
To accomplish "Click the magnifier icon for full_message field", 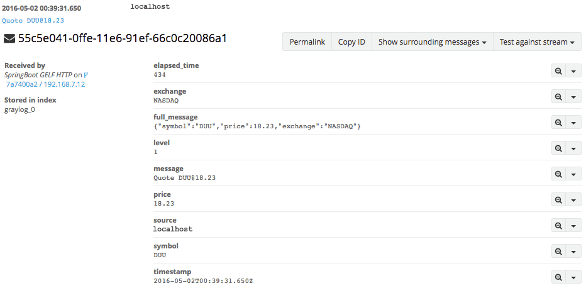I will coord(558,123).
